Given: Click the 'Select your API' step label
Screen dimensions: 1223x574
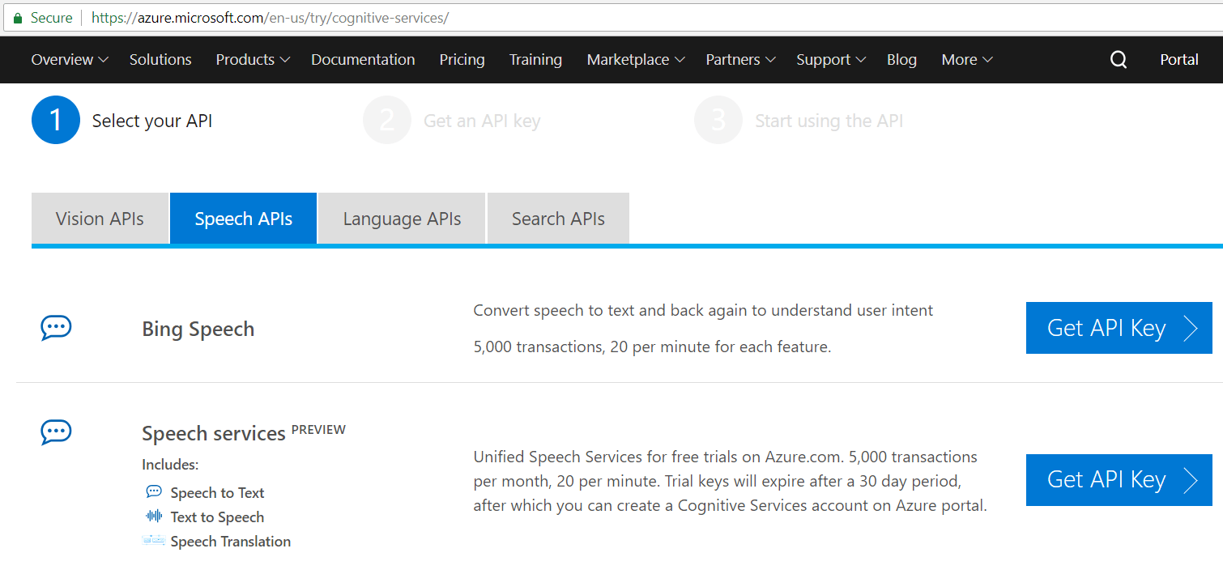Looking at the screenshot, I should (x=152, y=121).
